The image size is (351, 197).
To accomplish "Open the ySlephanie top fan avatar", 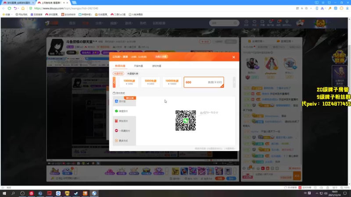I will (271, 63).
